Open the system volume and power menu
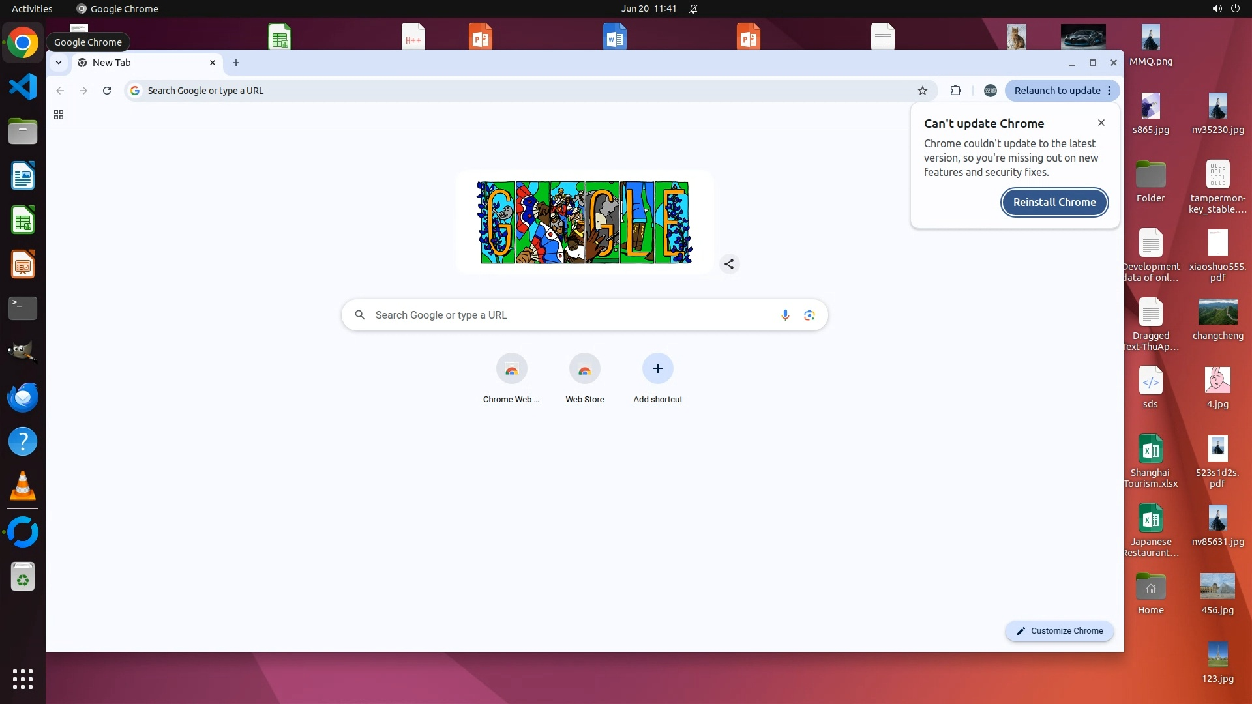 coord(1225,8)
